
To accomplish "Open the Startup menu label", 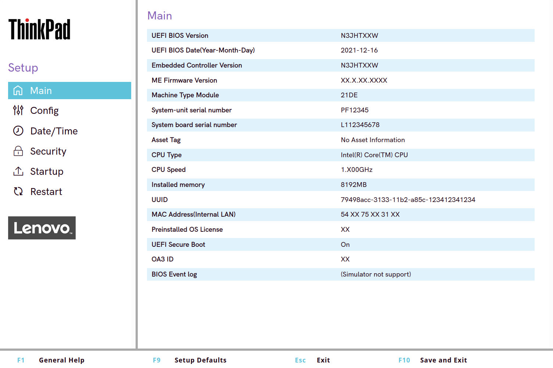I will tap(47, 172).
